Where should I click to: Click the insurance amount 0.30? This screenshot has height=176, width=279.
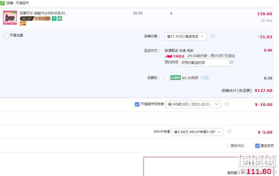point(268,78)
